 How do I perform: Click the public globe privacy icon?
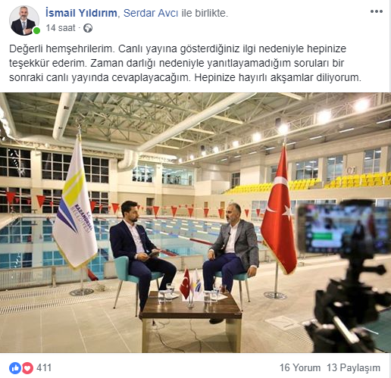88,28
